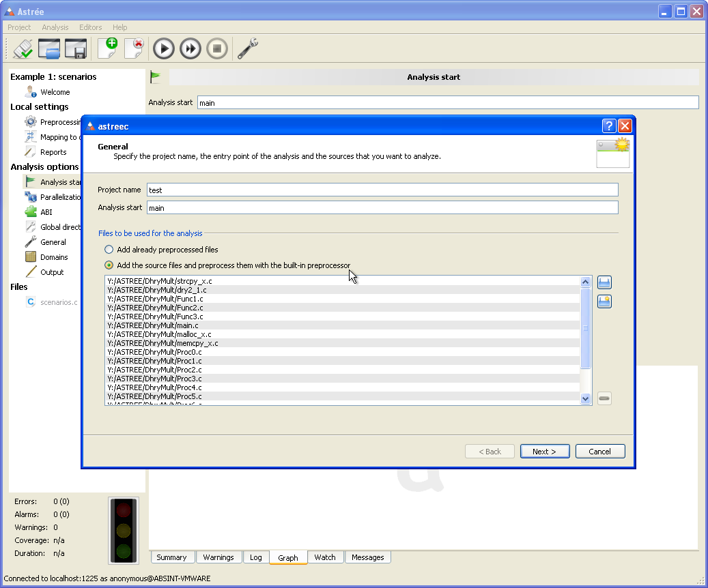This screenshot has height=588, width=708.
Task: Click the add-folder icon with yellow star
Action: click(x=604, y=302)
